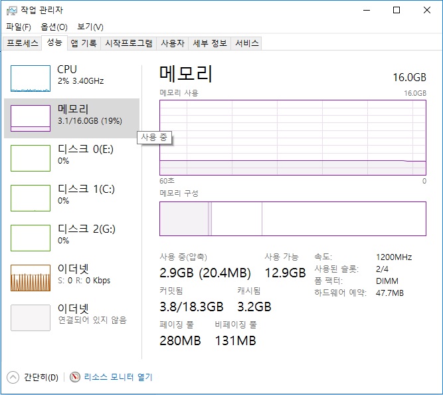Close the 작업 관리자 window
The image size is (443, 395).
(427, 10)
